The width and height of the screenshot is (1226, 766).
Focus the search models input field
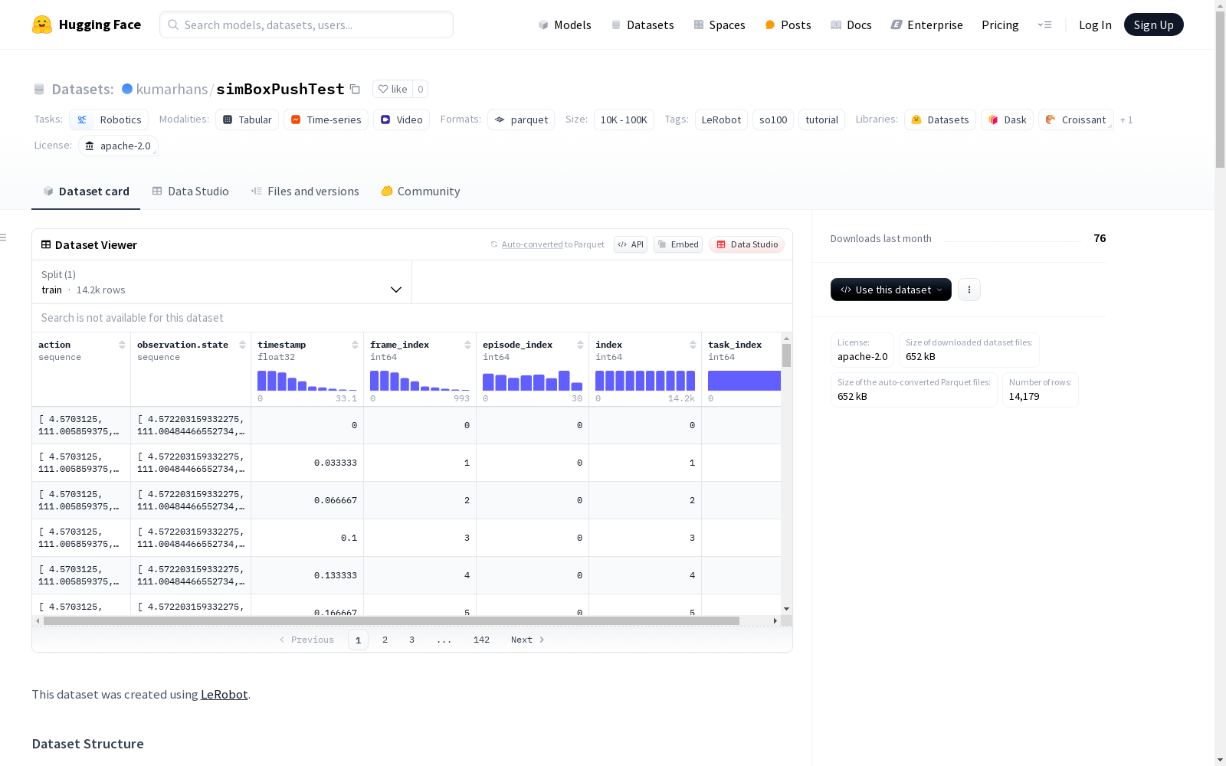(306, 25)
